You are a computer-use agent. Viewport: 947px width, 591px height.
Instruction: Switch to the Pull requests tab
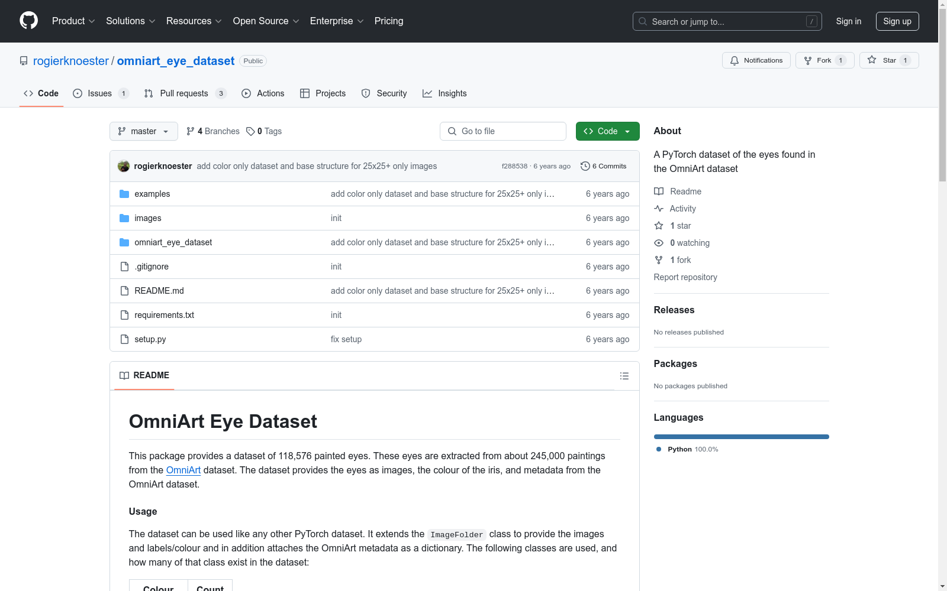pos(185,93)
